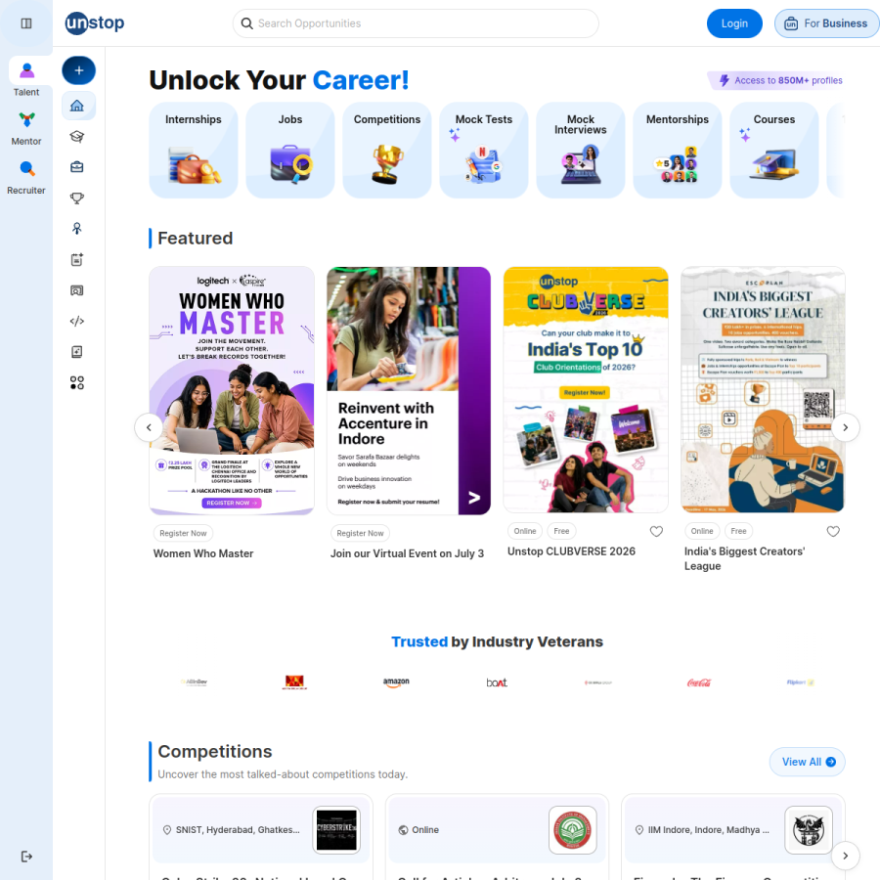Open the Clubverse India's Top 10 poster
Screen dimensions: 880x880
click(586, 389)
